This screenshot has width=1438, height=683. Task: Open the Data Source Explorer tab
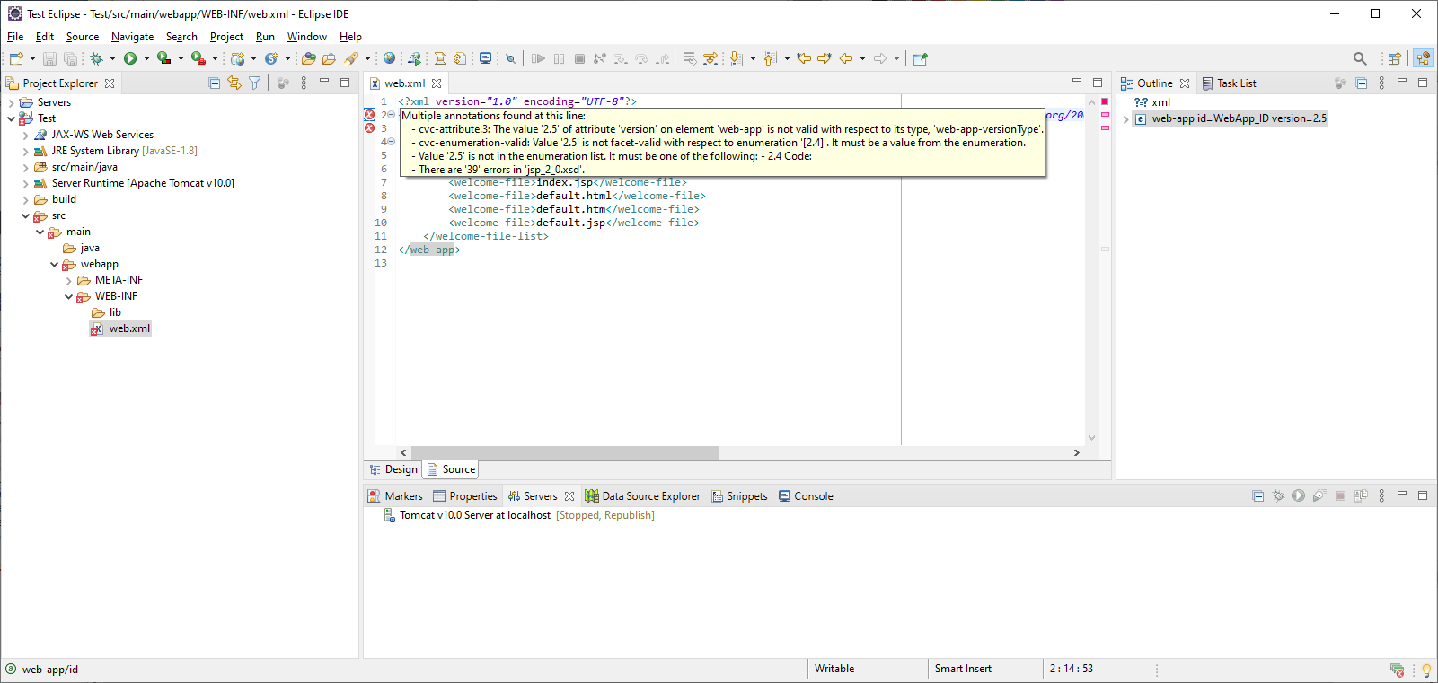click(642, 496)
